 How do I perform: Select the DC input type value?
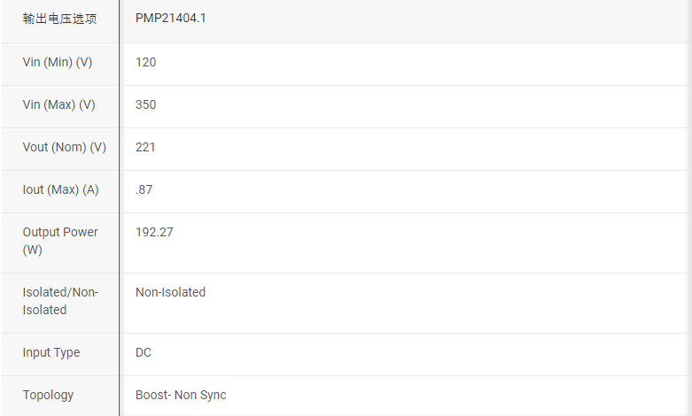pyautogui.click(x=144, y=352)
